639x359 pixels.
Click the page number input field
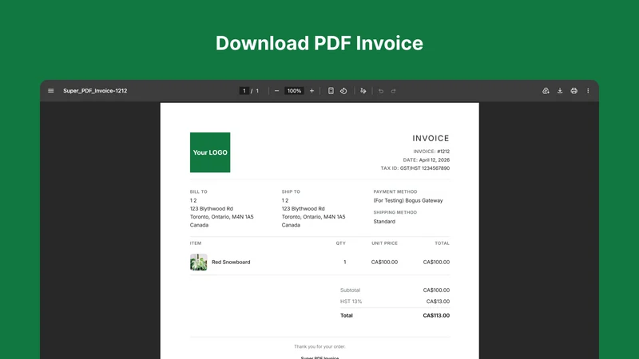[244, 91]
